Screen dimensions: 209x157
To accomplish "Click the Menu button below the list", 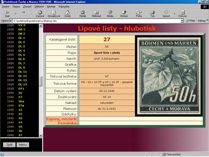I will point(23,145).
